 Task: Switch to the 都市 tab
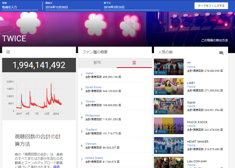(x=97, y=63)
